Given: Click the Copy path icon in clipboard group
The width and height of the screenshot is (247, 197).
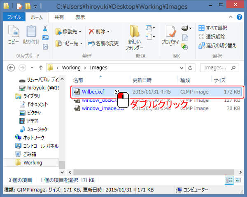Looking at the screenshot, I should [45, 38].
